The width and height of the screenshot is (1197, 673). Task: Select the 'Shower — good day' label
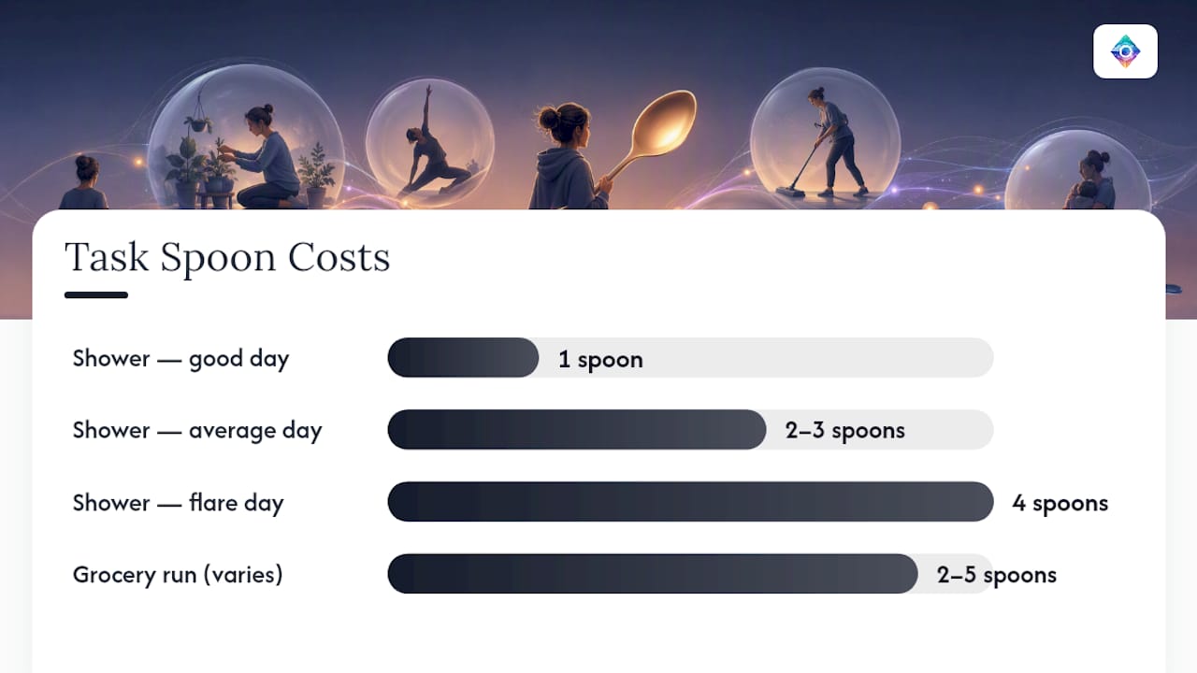click(x=181, y=359)
